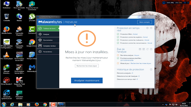This screenshot has height=107, width=191.
Task: Select Connectify Dispatch desktop icon
Action: pos(19,31)
